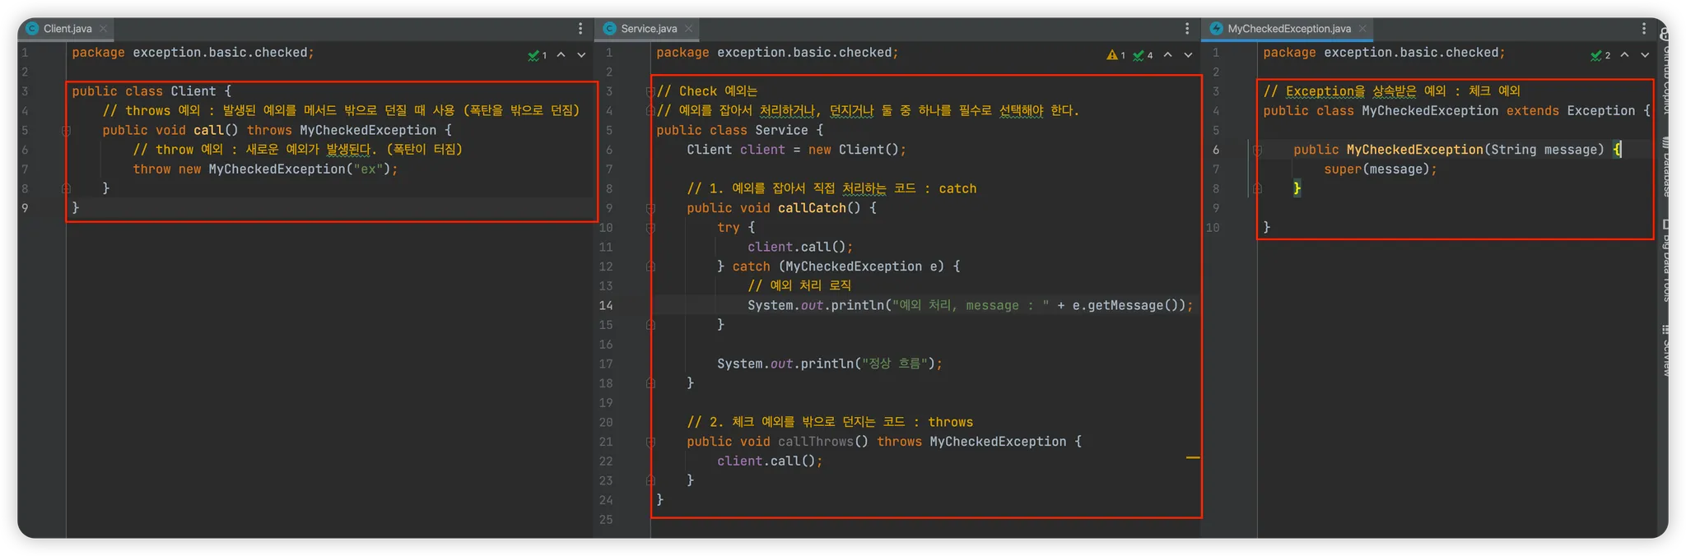Collapse the call() method fold in Client.java

[x=66, y=131]
